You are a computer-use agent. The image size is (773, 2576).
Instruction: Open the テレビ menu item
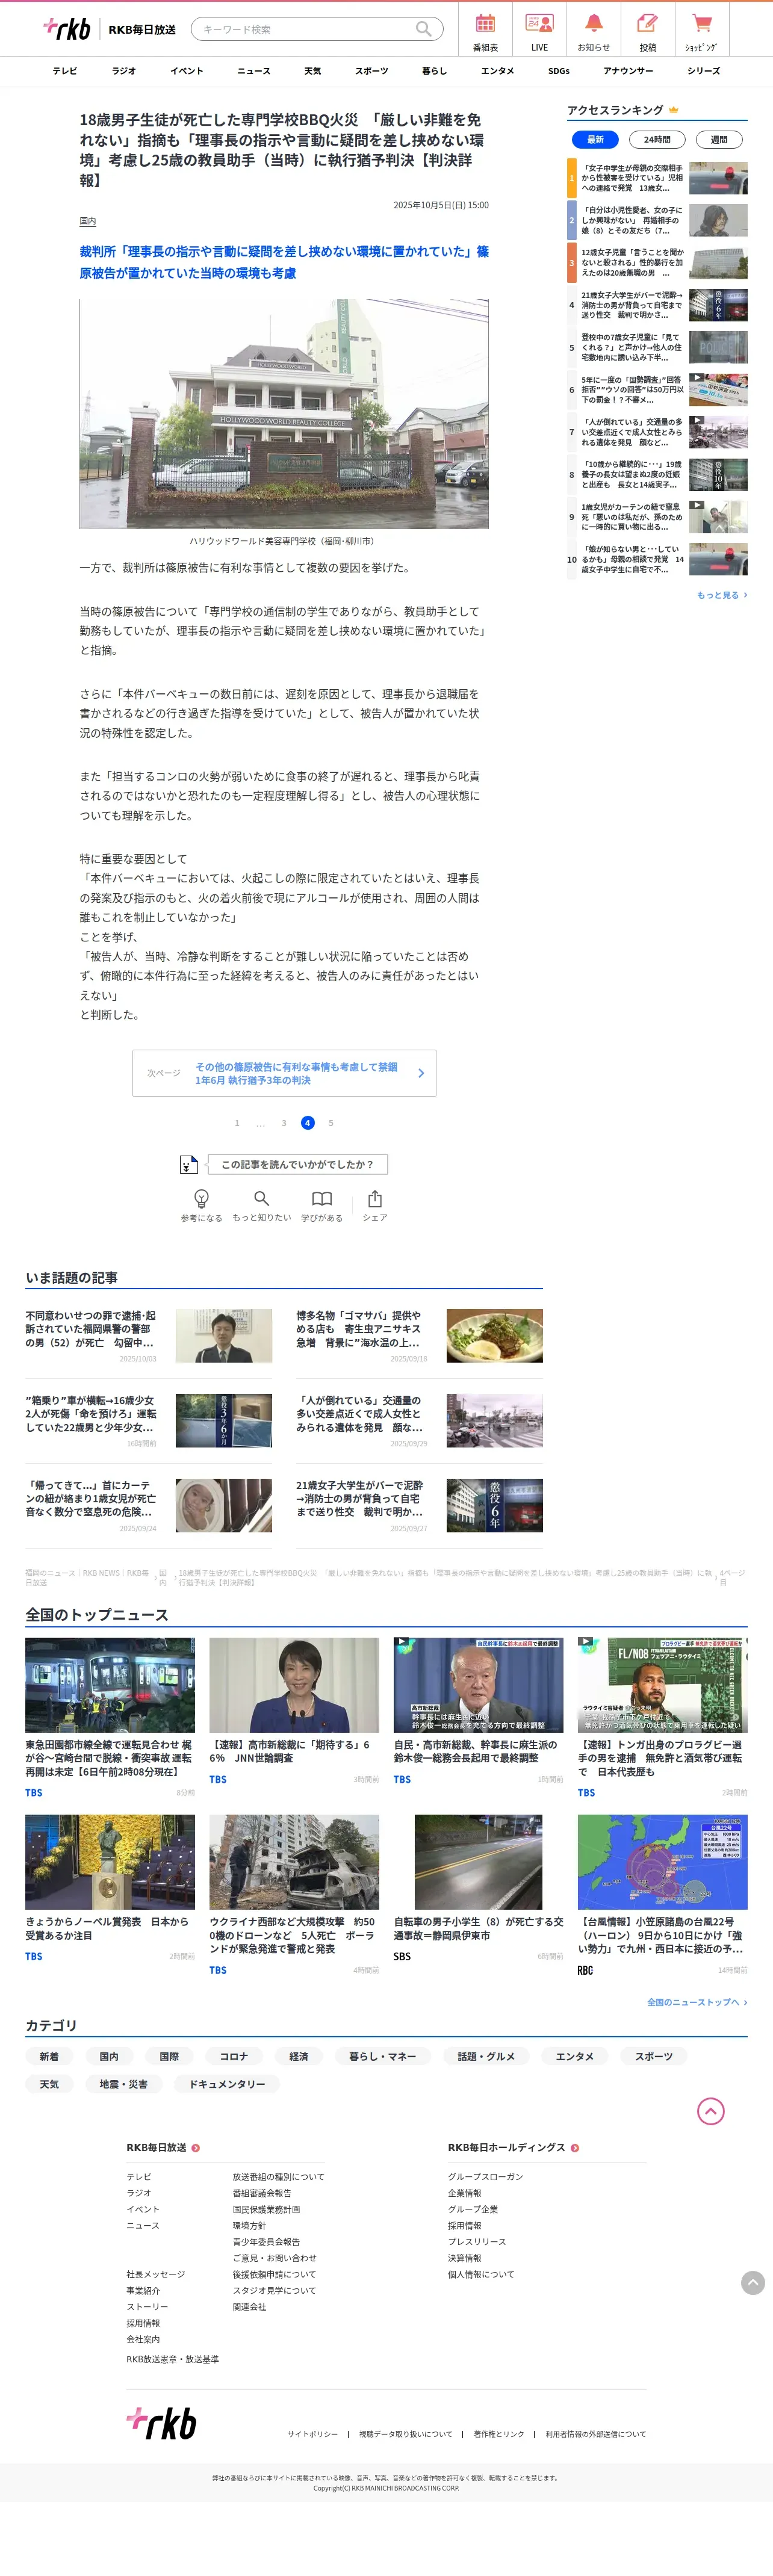pos(65,71)
